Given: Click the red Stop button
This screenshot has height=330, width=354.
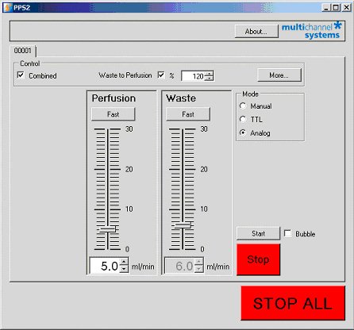Looking at the screenshot, I should (x=258, y=259).
